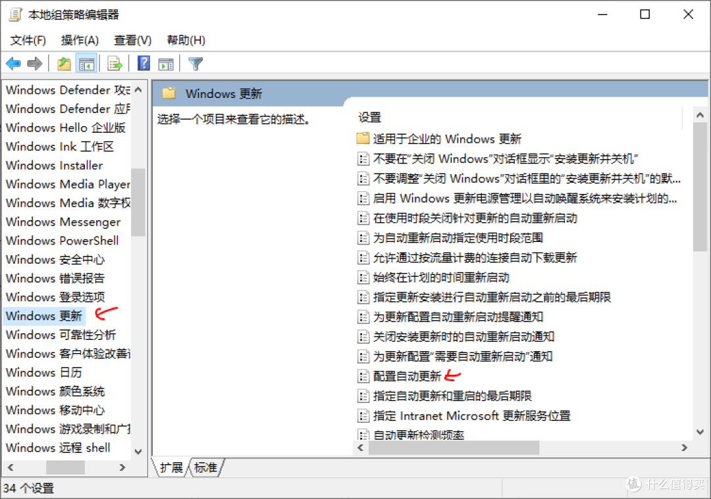Click the Back arrow toolbar icon
711x499 pixels.
click(14, 64)
